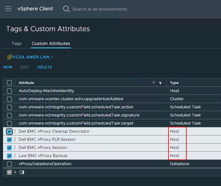The height and width of the screenshot is (186, 221).
Task: Focus the Search in all environments field
Action: coord(100,9)
